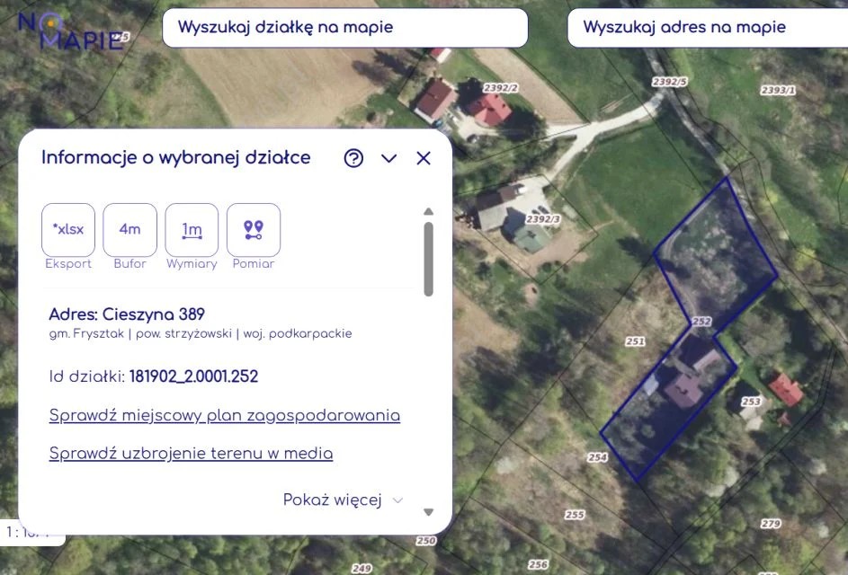Select parcel 2392/3 on the map
Screen dimensions: 848x575
click(x=543, y=219)
